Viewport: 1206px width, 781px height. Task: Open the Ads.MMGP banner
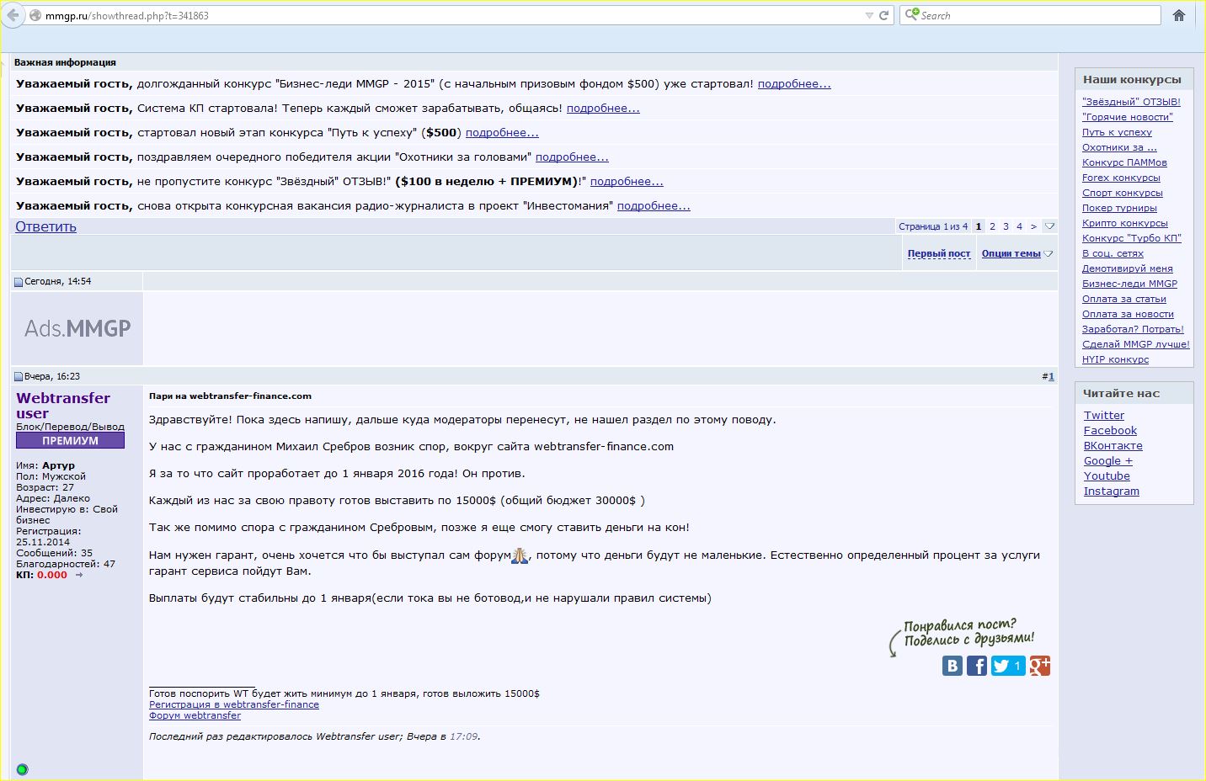[77, 328]
